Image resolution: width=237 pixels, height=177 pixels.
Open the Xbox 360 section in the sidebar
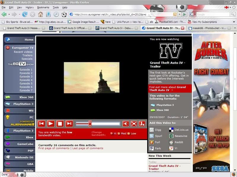pyautogui.click(x=20, y=97)
